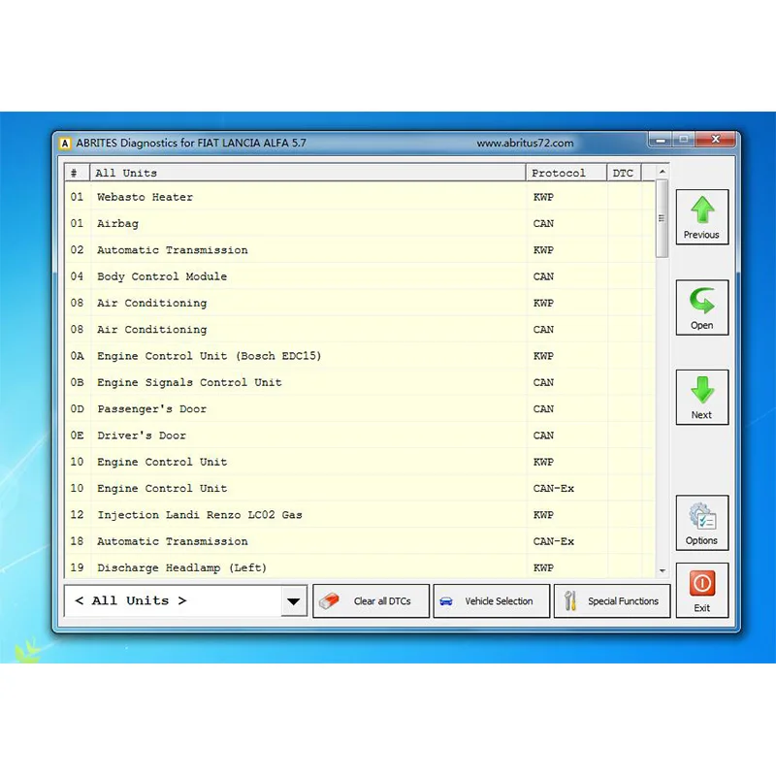Select the Airbag row
The width and height of the screenshot is (776, 776).
(x=360, y=223)
